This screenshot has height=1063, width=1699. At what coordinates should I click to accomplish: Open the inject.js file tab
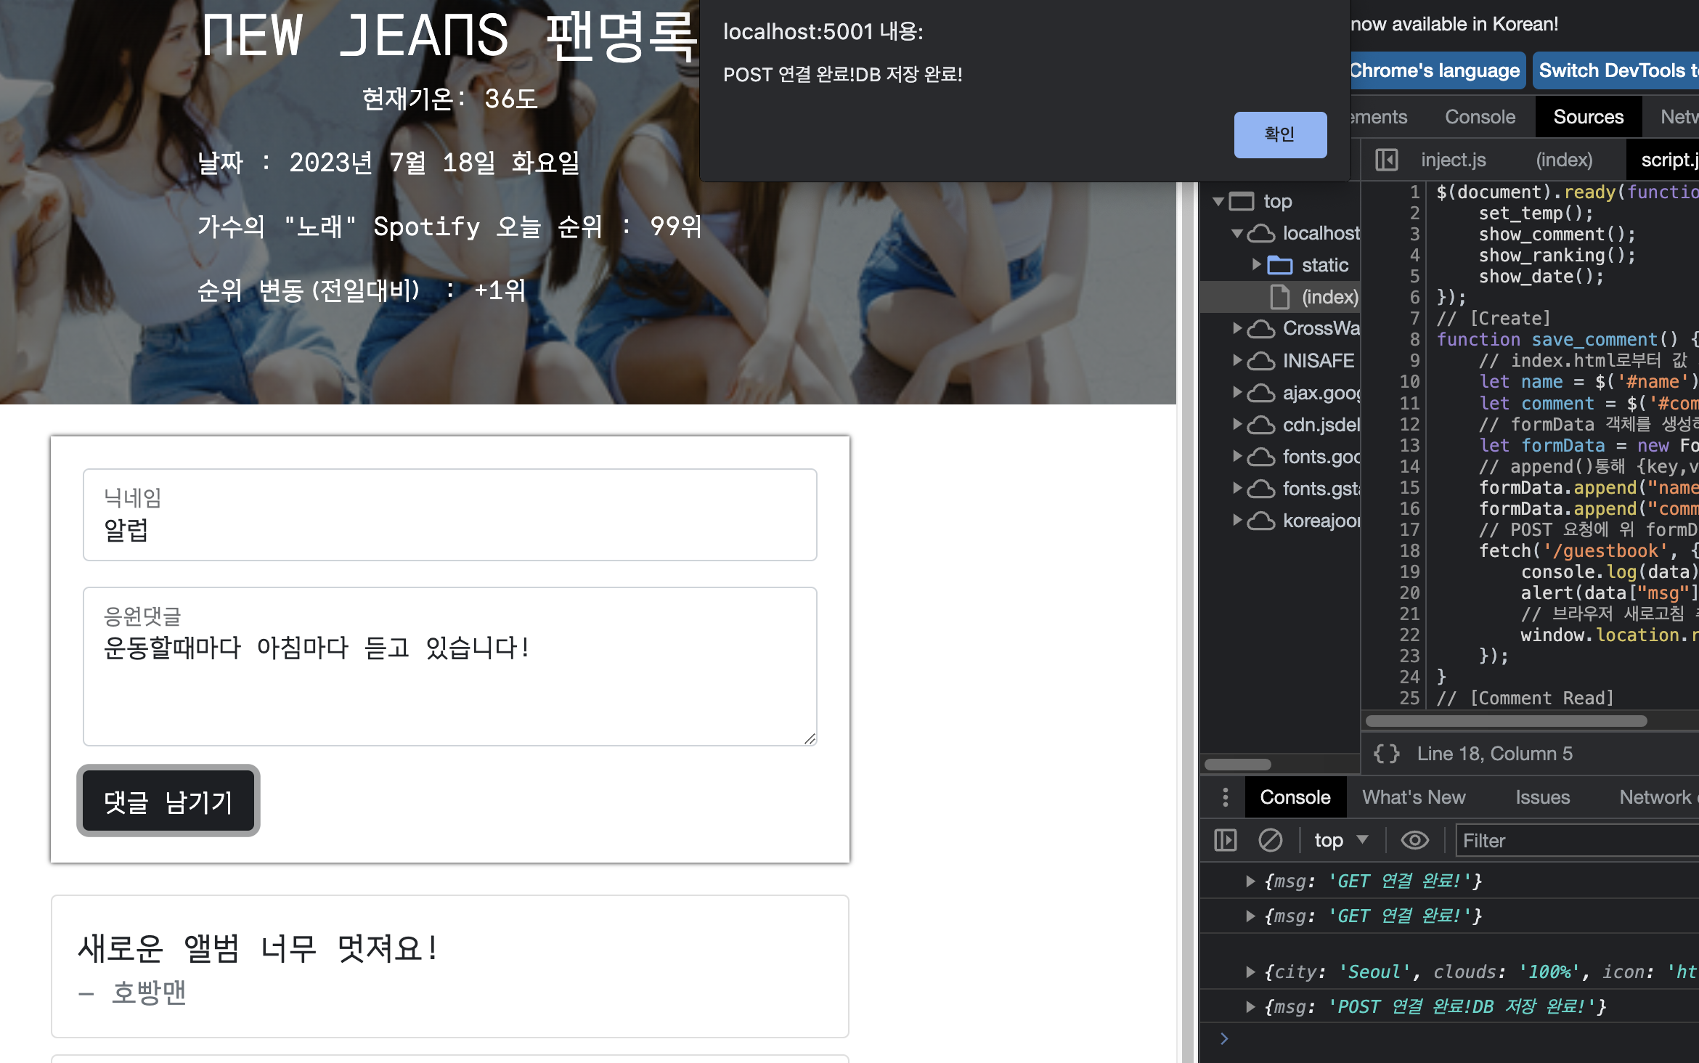1453,160
